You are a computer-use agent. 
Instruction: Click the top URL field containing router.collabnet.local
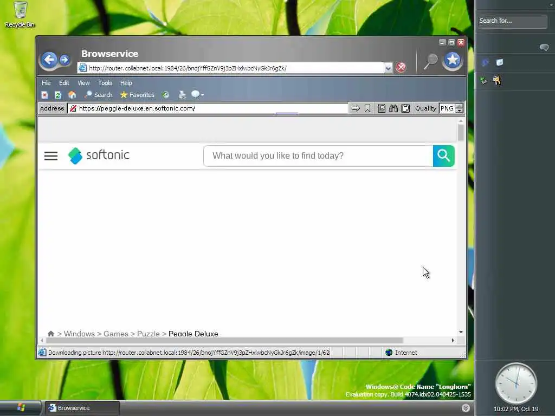coord(231,68)
